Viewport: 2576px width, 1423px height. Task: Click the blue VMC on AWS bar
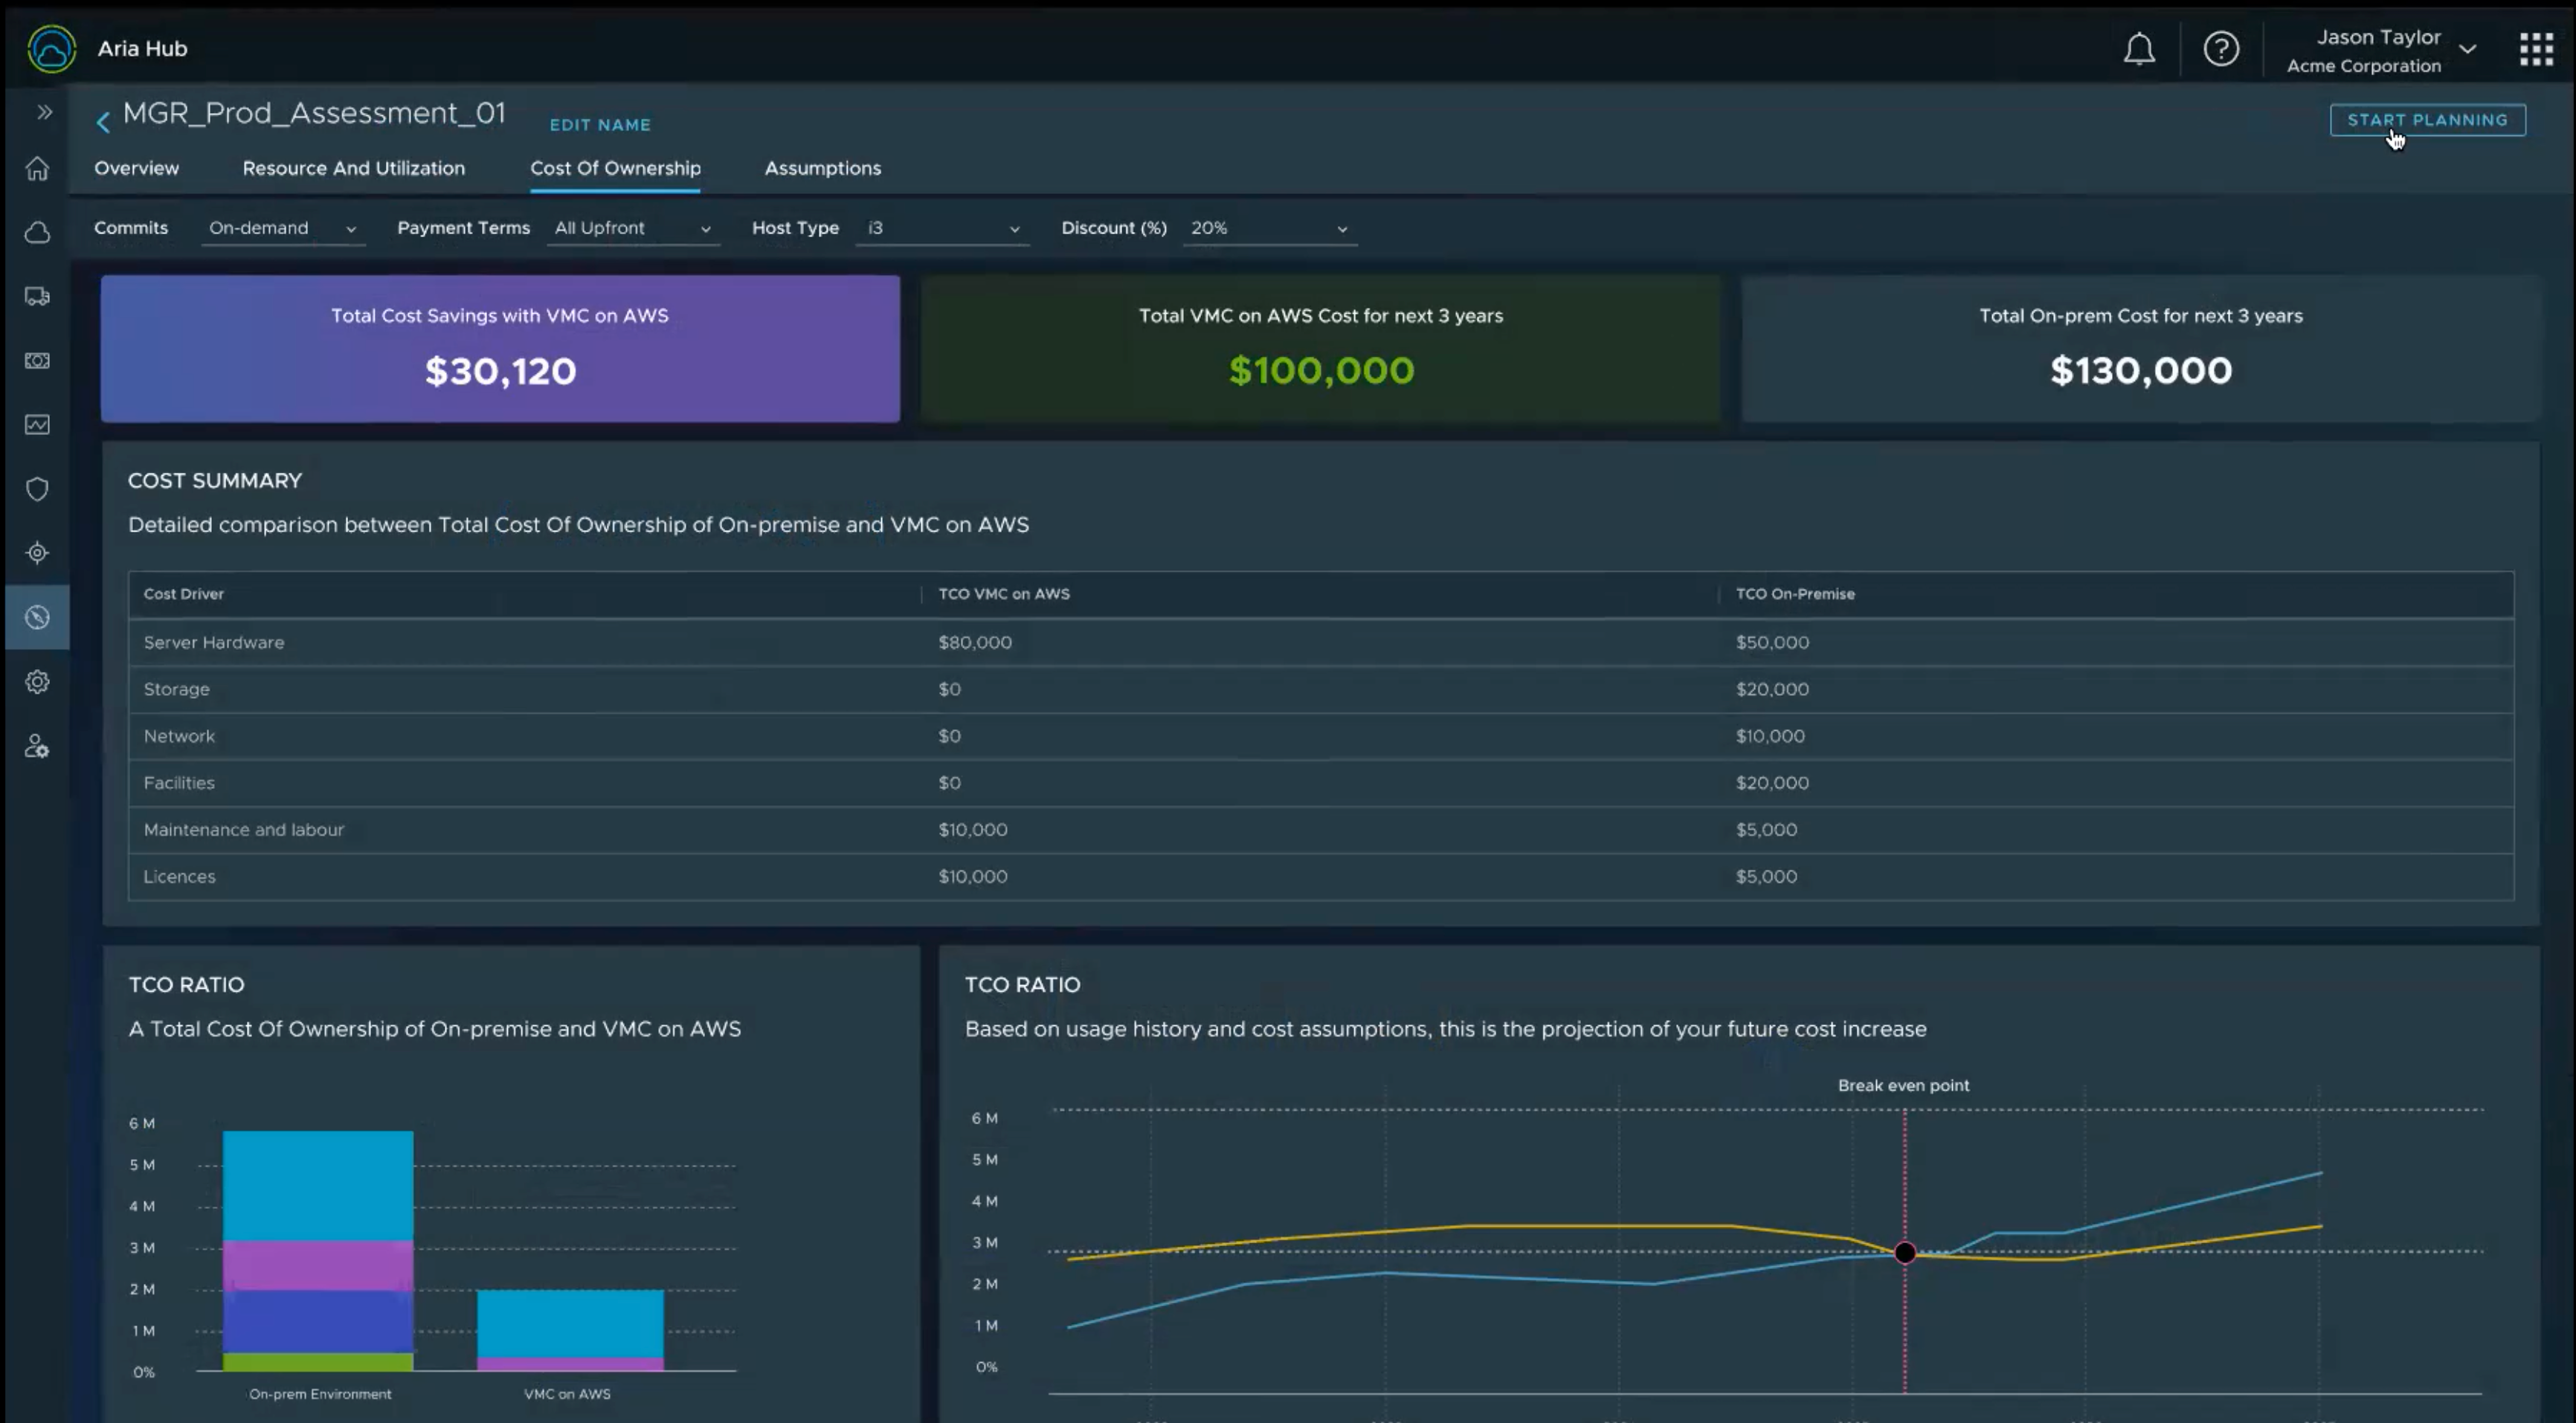570,1324
